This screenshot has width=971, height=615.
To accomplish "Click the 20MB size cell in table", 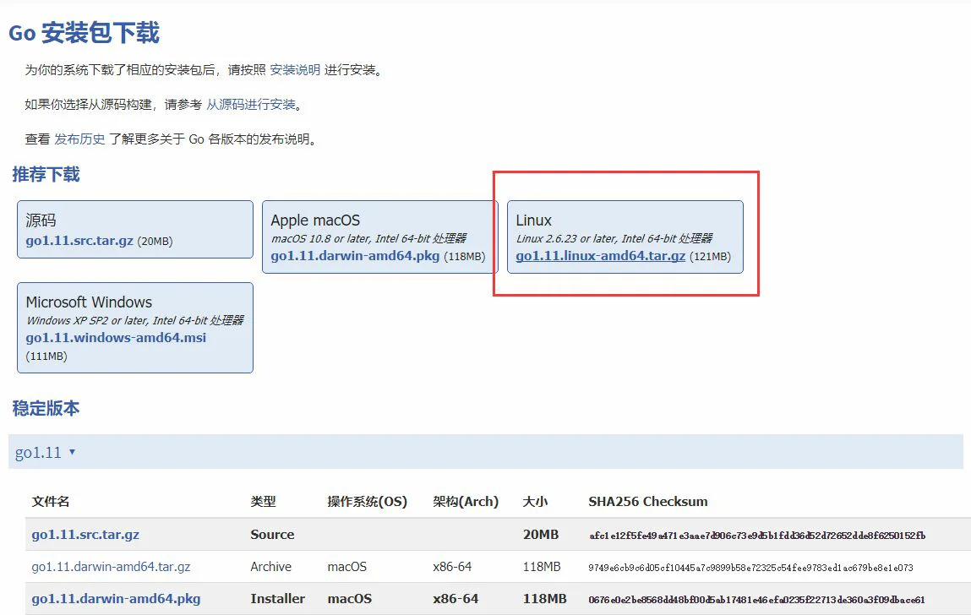I will pyautogui.click(x=541, y=535).
